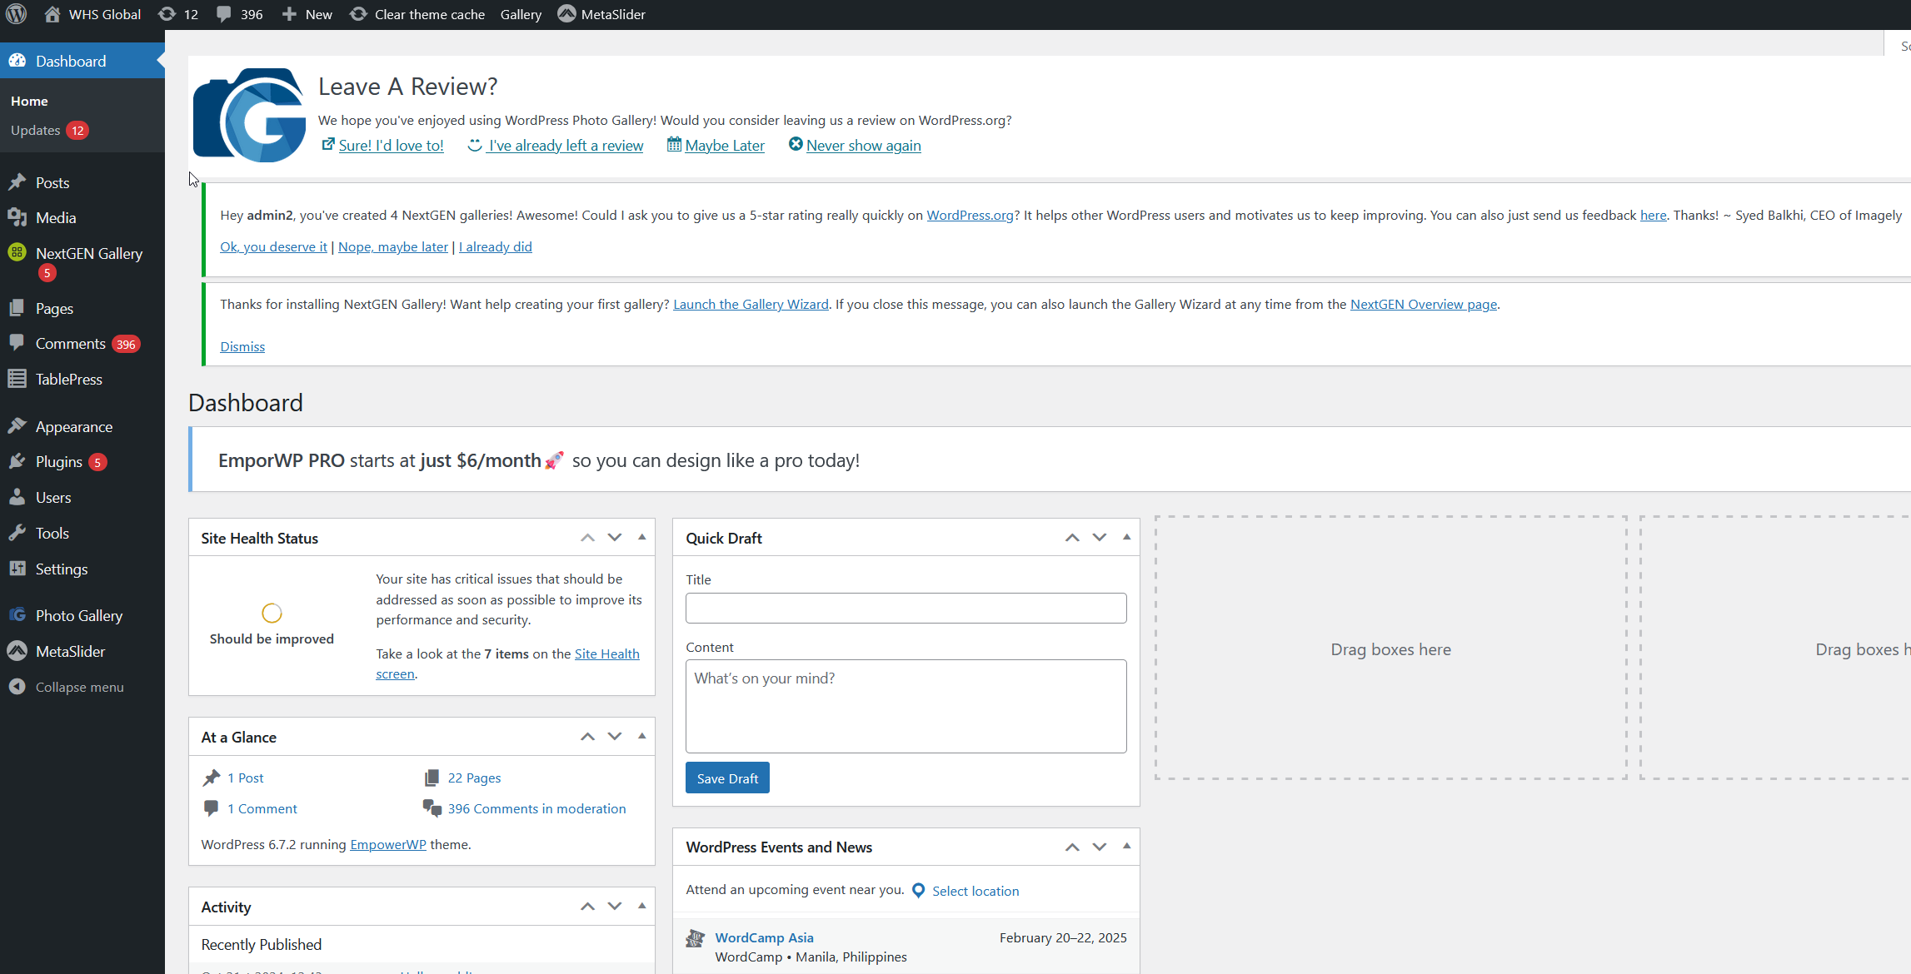
Task: Open the comments bubble icon showing 396
Action: click(x=224, y=14)
